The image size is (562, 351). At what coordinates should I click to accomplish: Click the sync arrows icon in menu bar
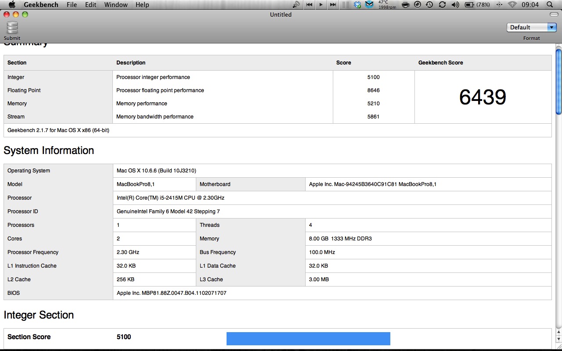(442, 4)
